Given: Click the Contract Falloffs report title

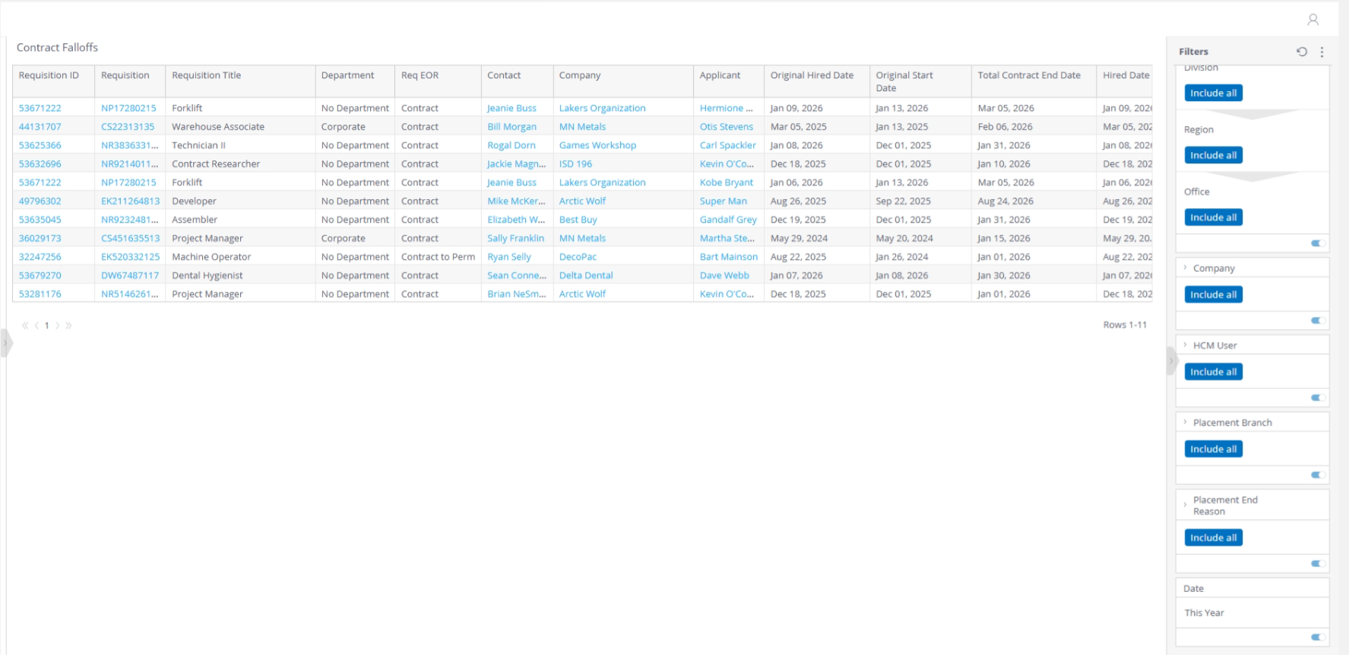Looking at the screenshot, I should pos(57,47).
